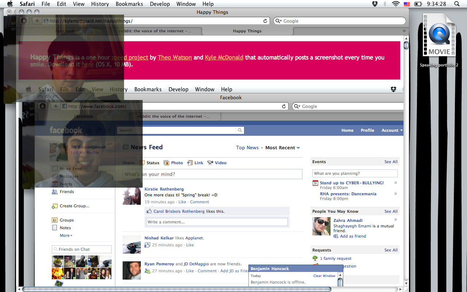
Task: Open the Speaking portfolio 2 movie file
Action: [439, 36]
